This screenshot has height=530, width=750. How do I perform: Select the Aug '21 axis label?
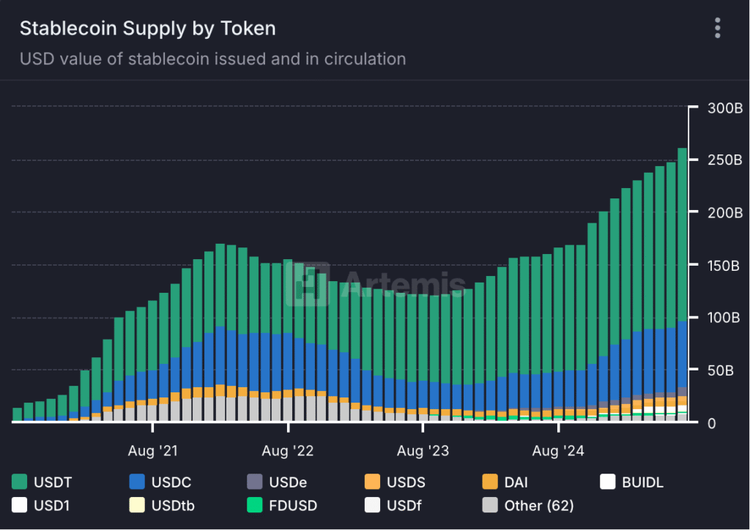[x=152, y=451]
